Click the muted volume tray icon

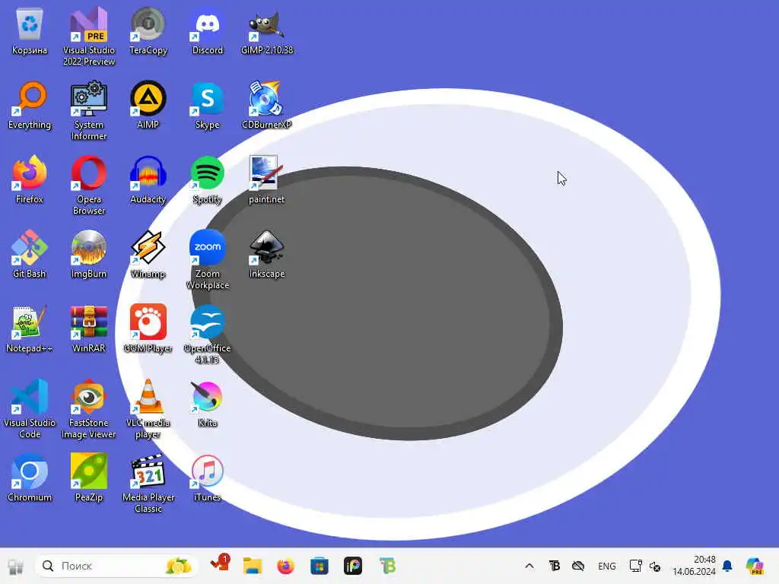(655, 566)
